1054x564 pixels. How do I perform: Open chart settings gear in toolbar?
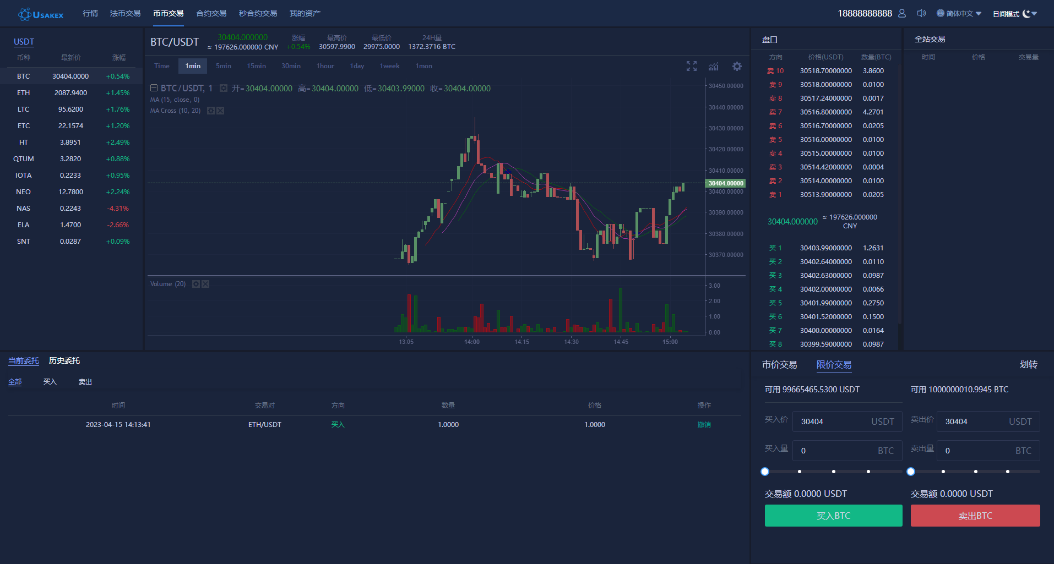pos(737,66)
